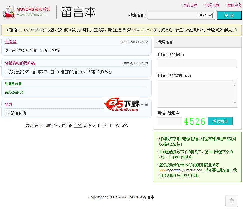Focus the search message input field
This screenshot has height=209, width=243.
pyautogui.click(x=172, y=15)
